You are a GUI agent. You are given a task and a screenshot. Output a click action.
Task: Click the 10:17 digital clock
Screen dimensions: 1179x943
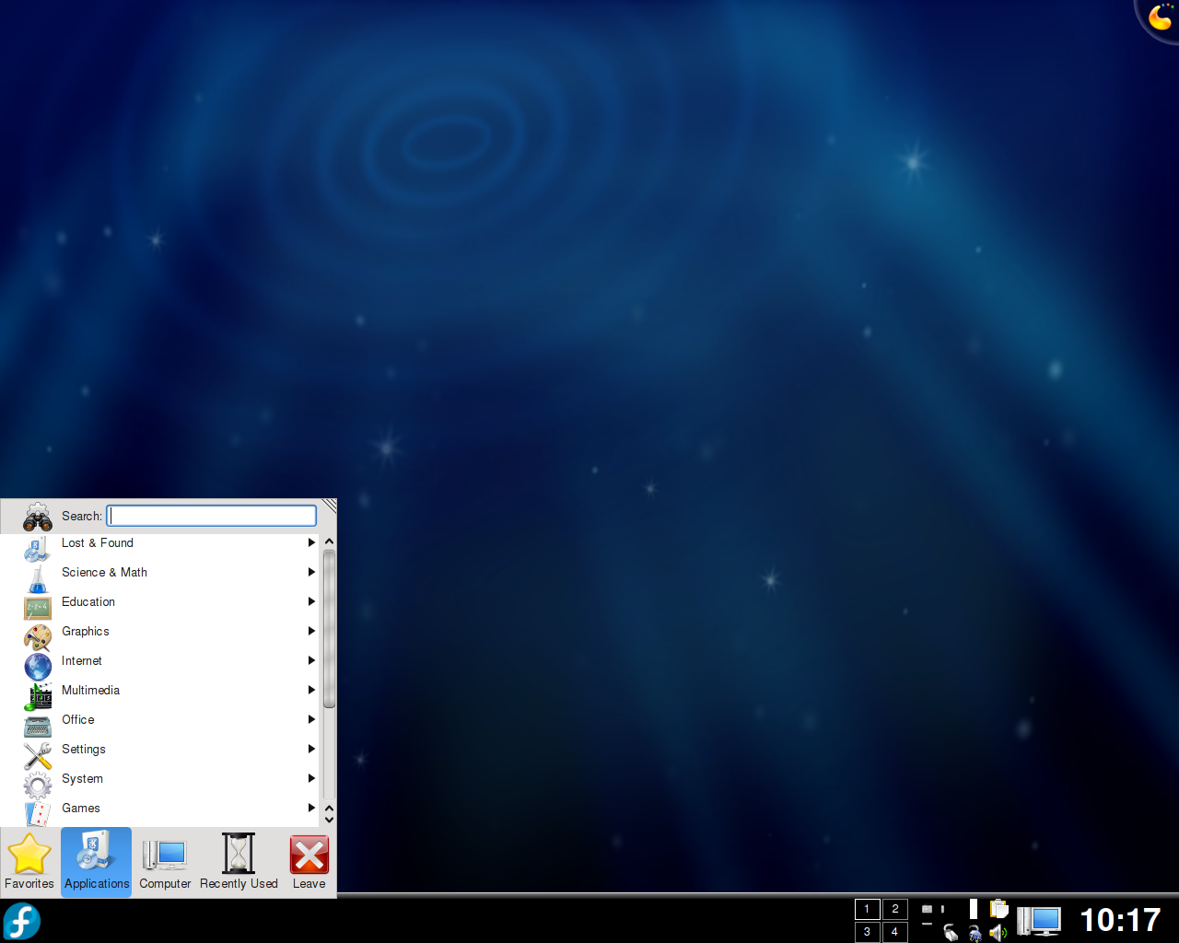tap(1120, 920)
